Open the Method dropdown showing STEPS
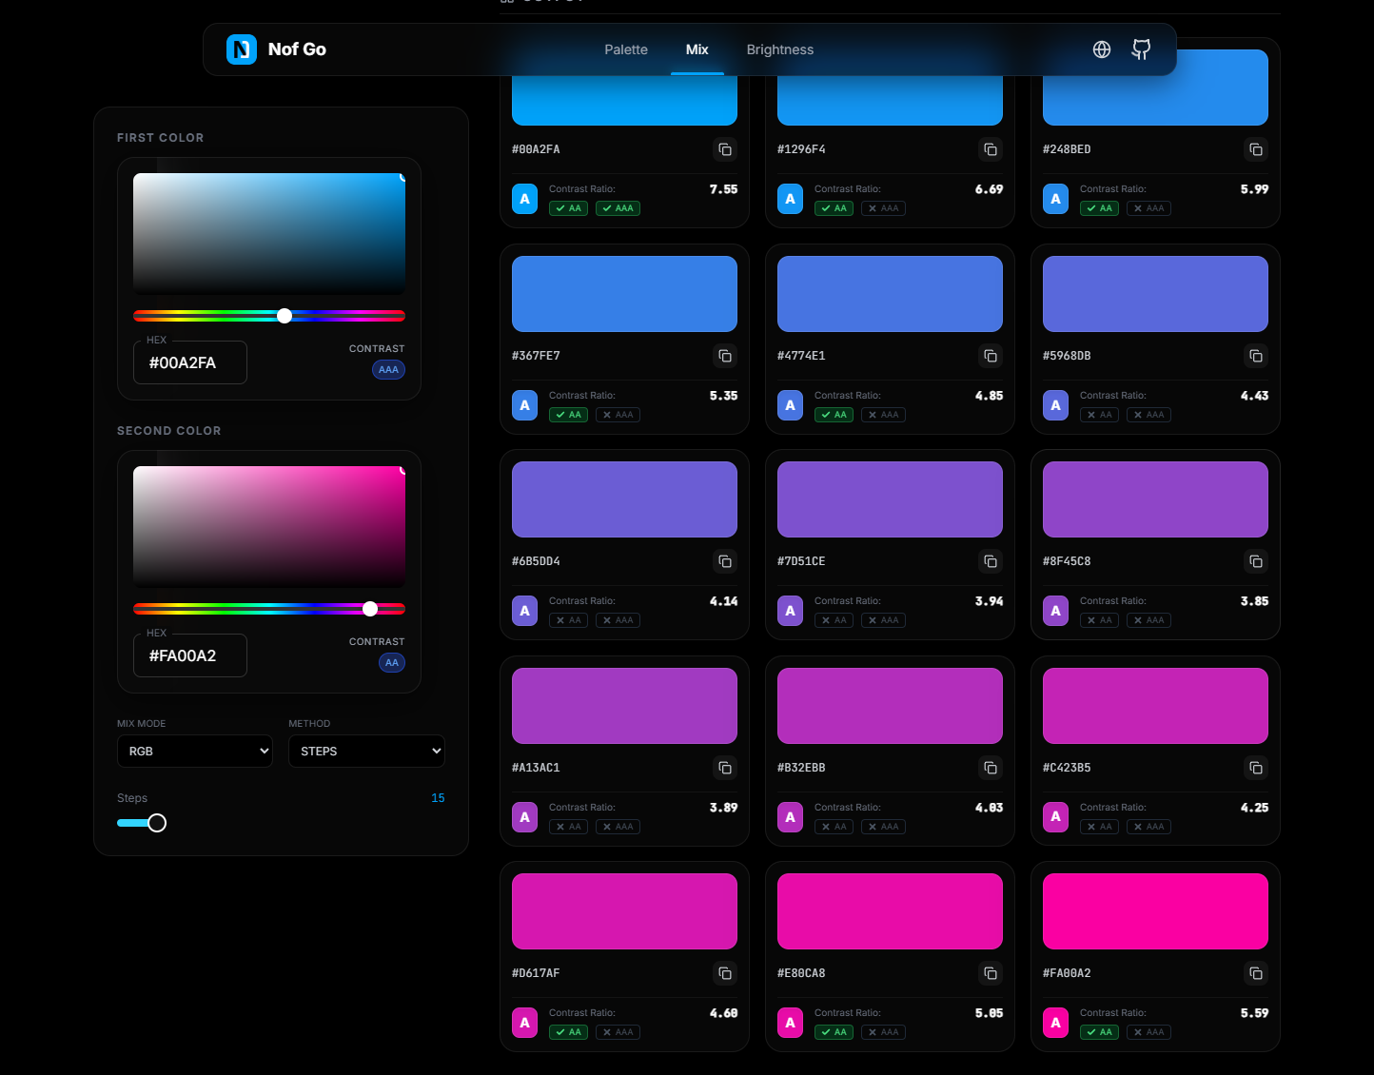Viewport: 1374px width, 1075px height. tap(366, 751)
